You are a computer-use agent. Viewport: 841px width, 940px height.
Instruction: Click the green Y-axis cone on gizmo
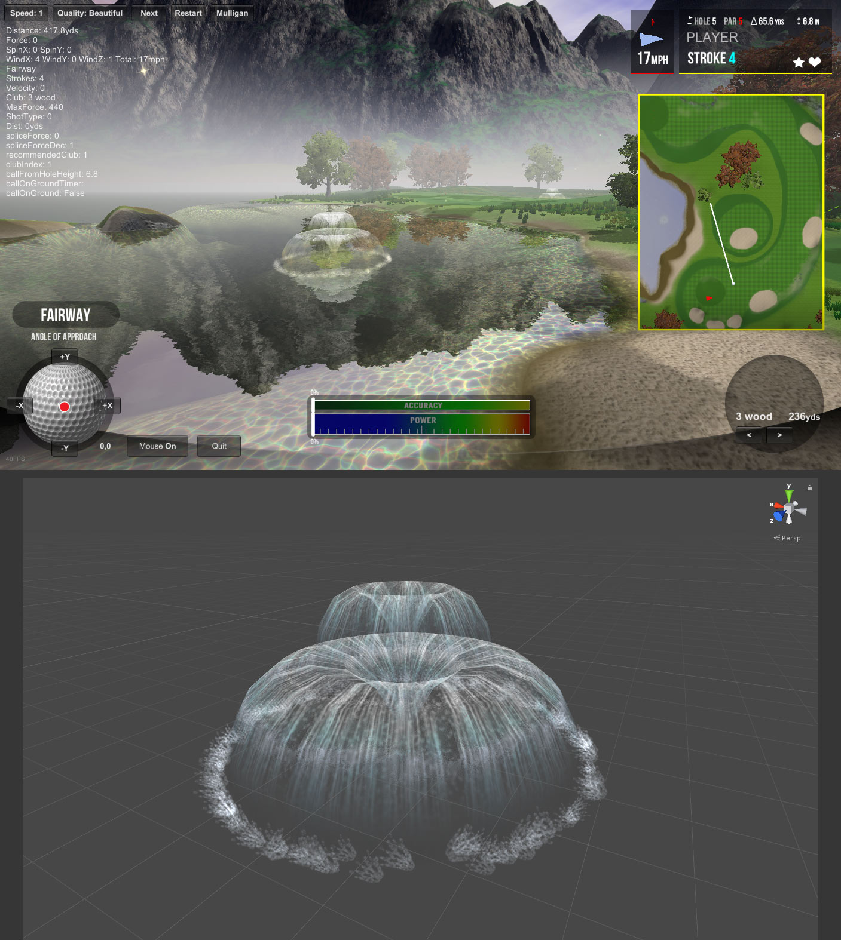pyautogui.click(x=789, y=496)
